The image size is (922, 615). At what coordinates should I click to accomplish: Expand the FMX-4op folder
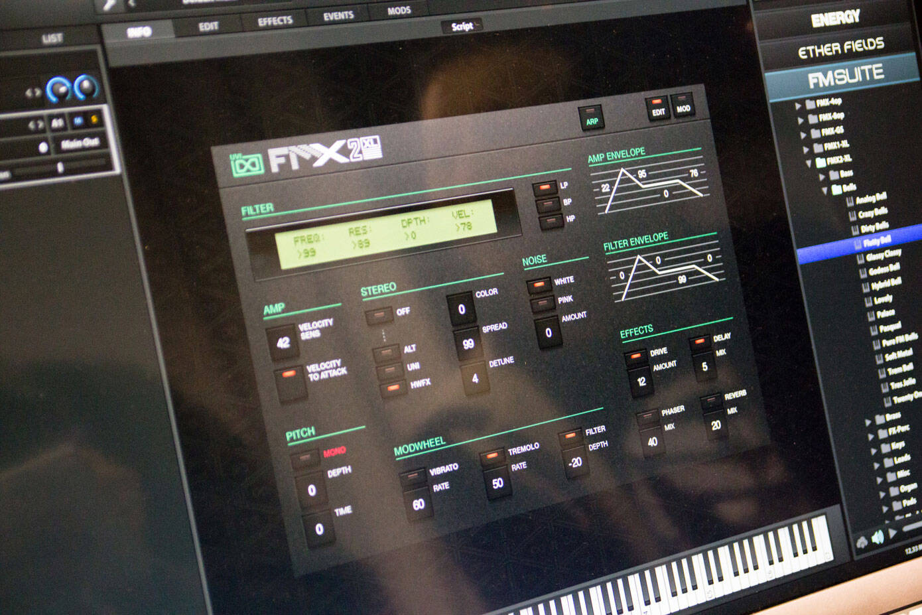click(x=799, y=107)
